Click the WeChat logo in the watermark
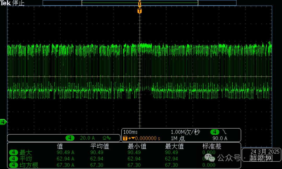The width and height of the screenshot is (282, 169). [x=209, y=158]
